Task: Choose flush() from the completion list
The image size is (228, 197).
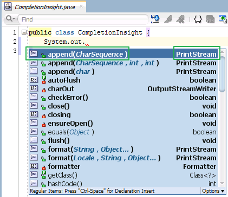Action: click(x=123, y=141)
